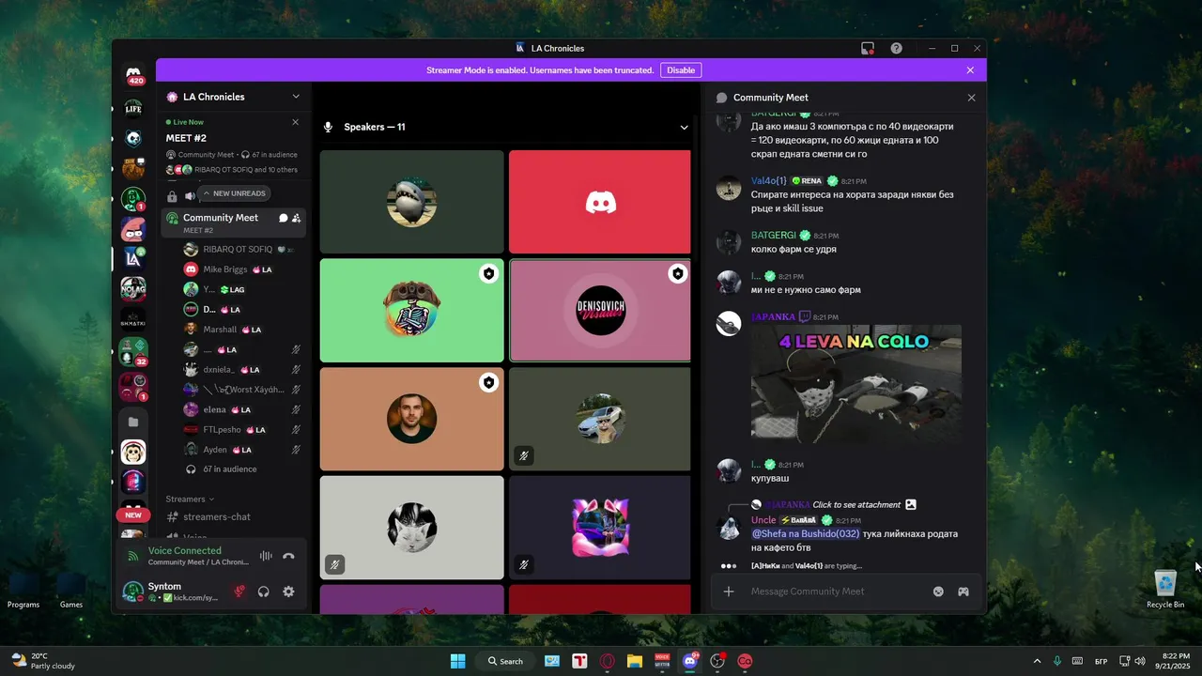Screen dimensions: 1202x676
Task: Collapse the Streamers channel category
Action: pos(189,499)
